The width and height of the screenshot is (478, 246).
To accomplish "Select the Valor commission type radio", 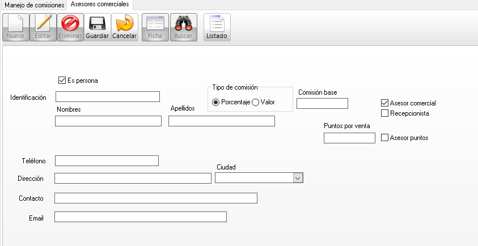I will coord(255,102).
